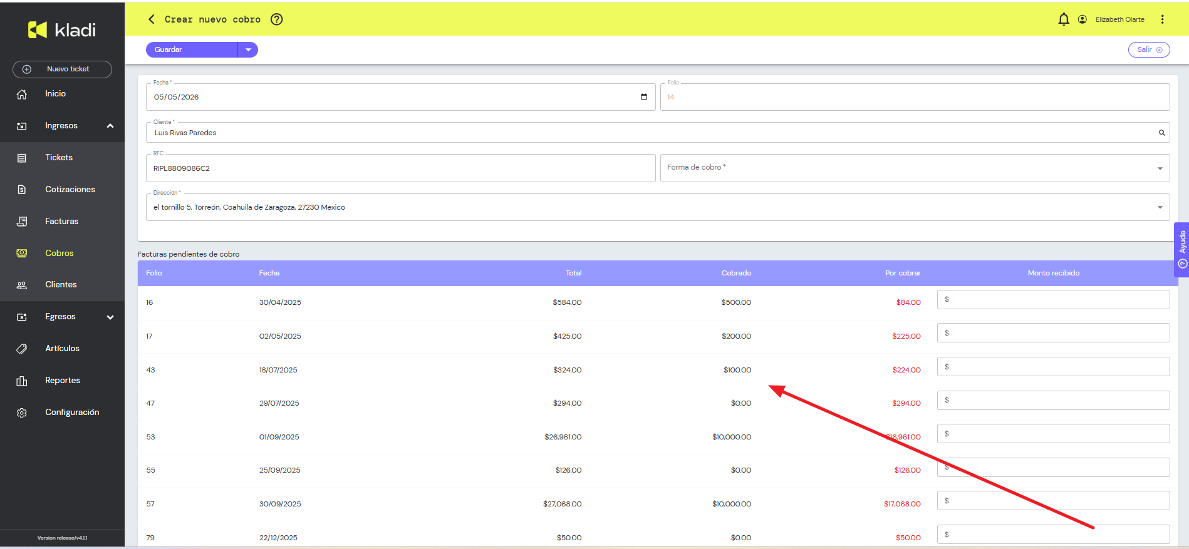The height and width of the screenshot is (549, 1189).
Task: Click the Artículos tag icon
Action: pos(22,349)
